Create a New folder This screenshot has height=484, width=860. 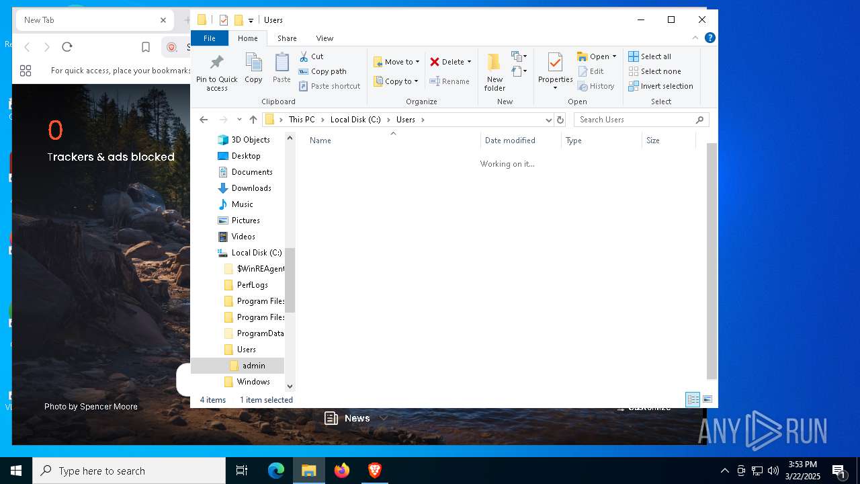click(494, 72)
